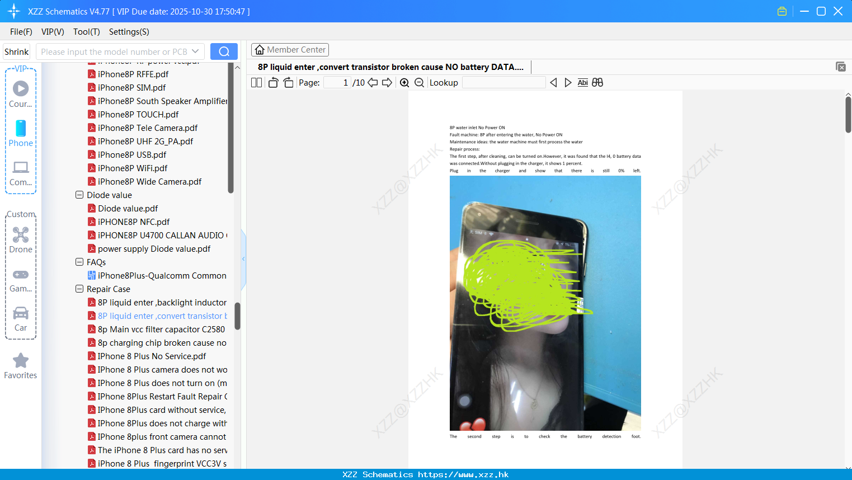Open the Settings(S) menu
This screenshot has width=852, height=480.
click(x=129, y=32)
